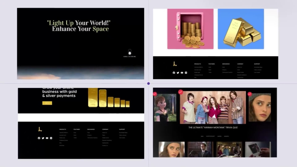Click SUPPORT heading in bottom-left footer
This screenshot has height=167, width=297.
pyautogui.click(x=122, y=129)
